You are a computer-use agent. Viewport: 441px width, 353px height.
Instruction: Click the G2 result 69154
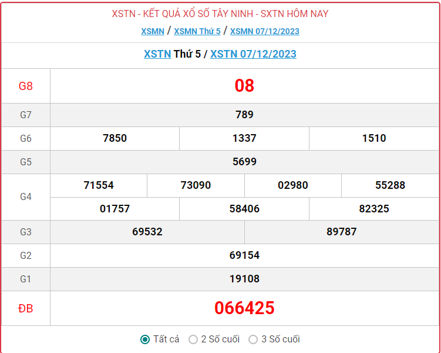(x=244, y=255)
